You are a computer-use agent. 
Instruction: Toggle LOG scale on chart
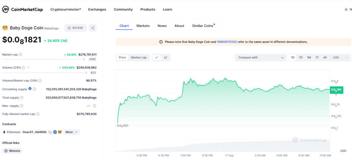(x=336, y=58)
